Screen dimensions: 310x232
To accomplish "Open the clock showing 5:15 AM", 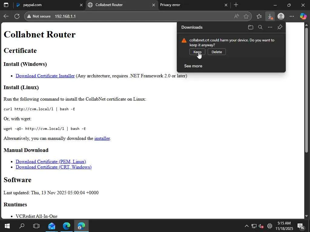I will [x=284, y=226].
